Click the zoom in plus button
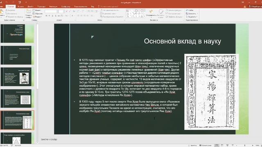This screenshot has width=262, height=147. [253, 145]
